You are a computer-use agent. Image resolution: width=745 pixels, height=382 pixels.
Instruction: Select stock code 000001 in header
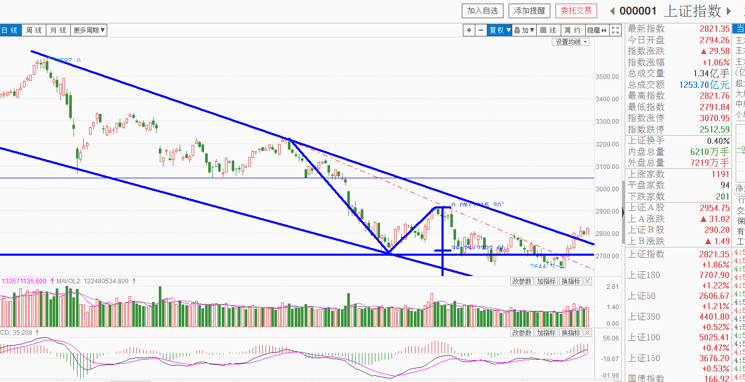coord(638,11)
